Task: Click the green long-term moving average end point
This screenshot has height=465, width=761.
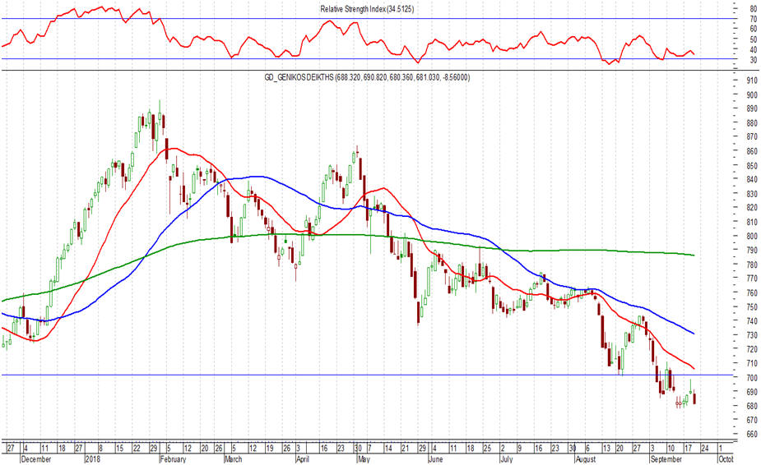Action: pyautogui.click(x=694, y=255)
